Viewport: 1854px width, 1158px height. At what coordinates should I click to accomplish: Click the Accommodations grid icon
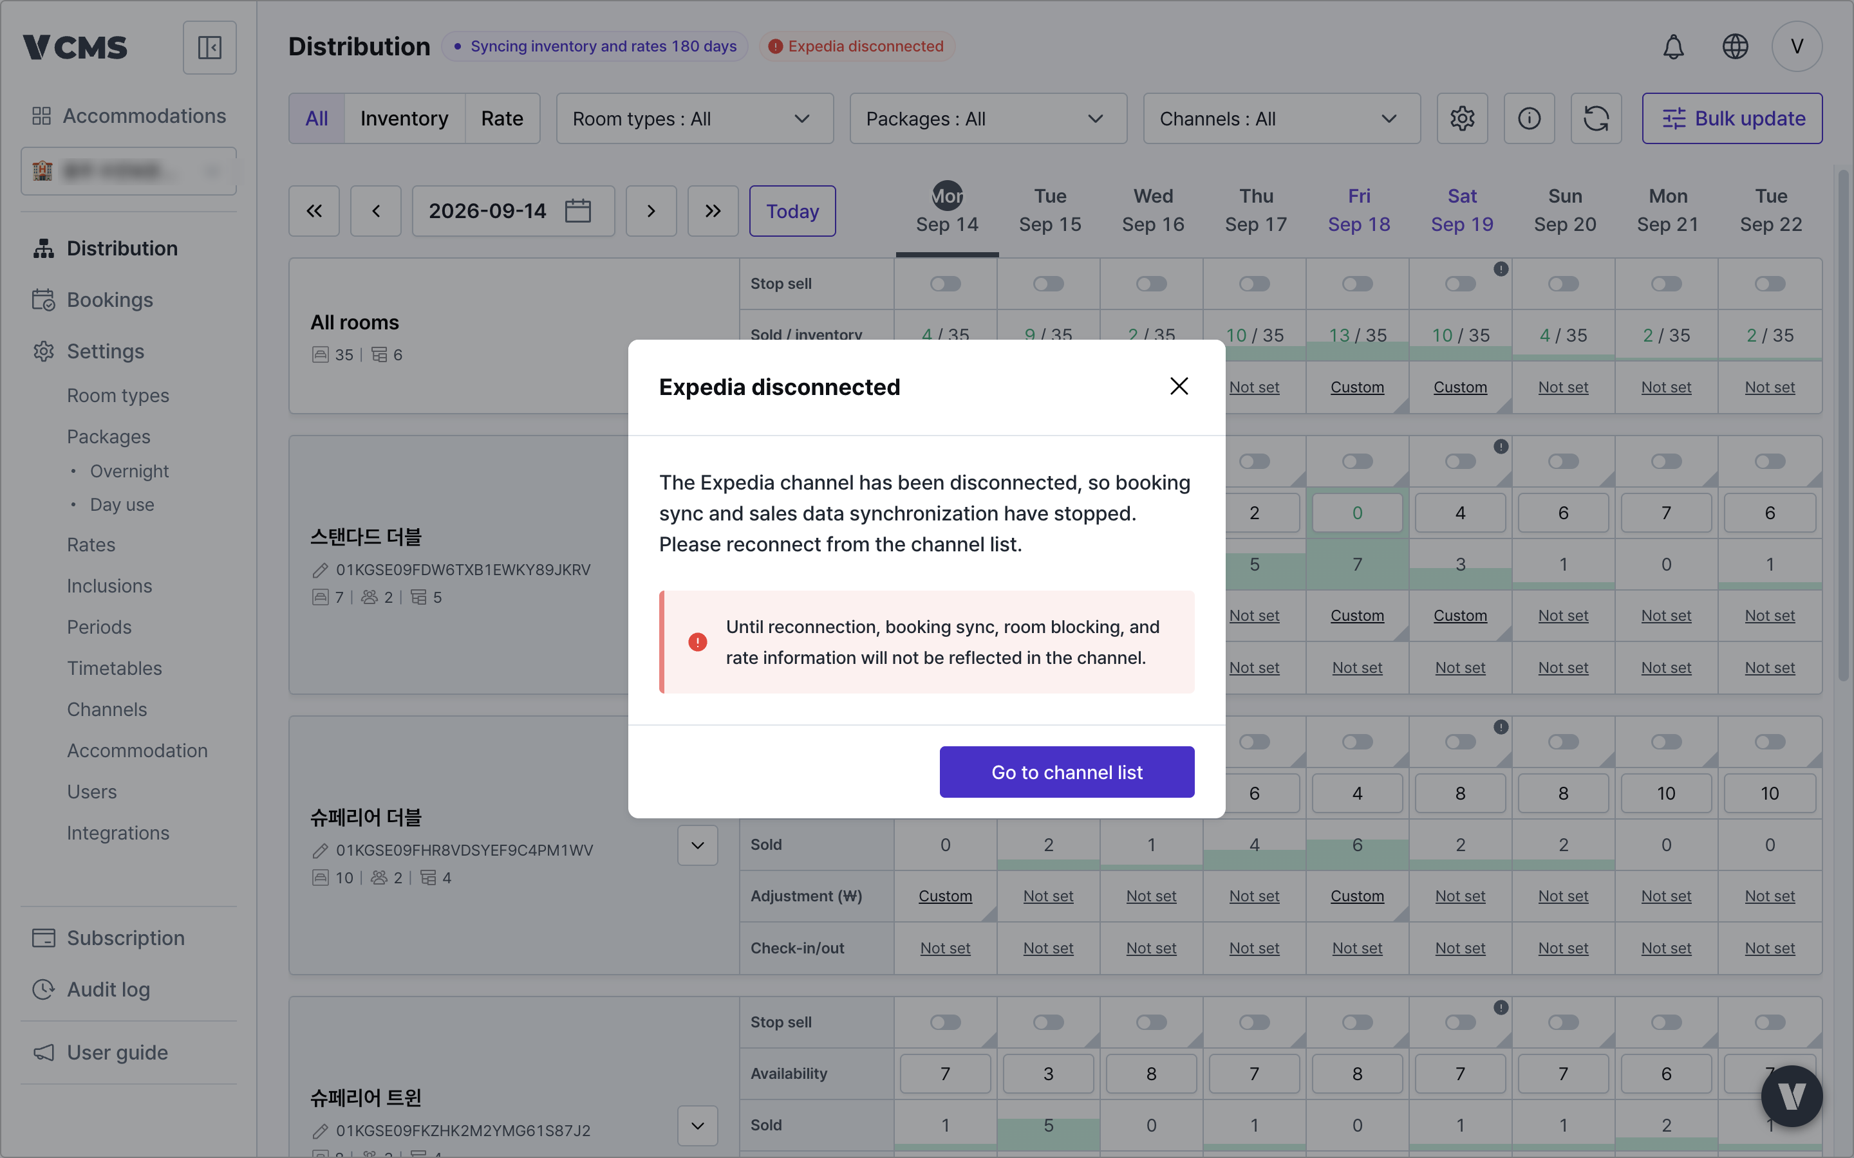click(41, 116)
